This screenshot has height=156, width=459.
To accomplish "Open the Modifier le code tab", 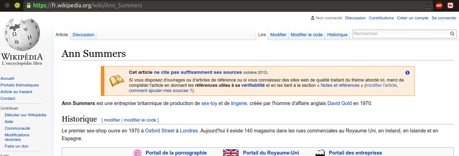I will tap(307, 34).
